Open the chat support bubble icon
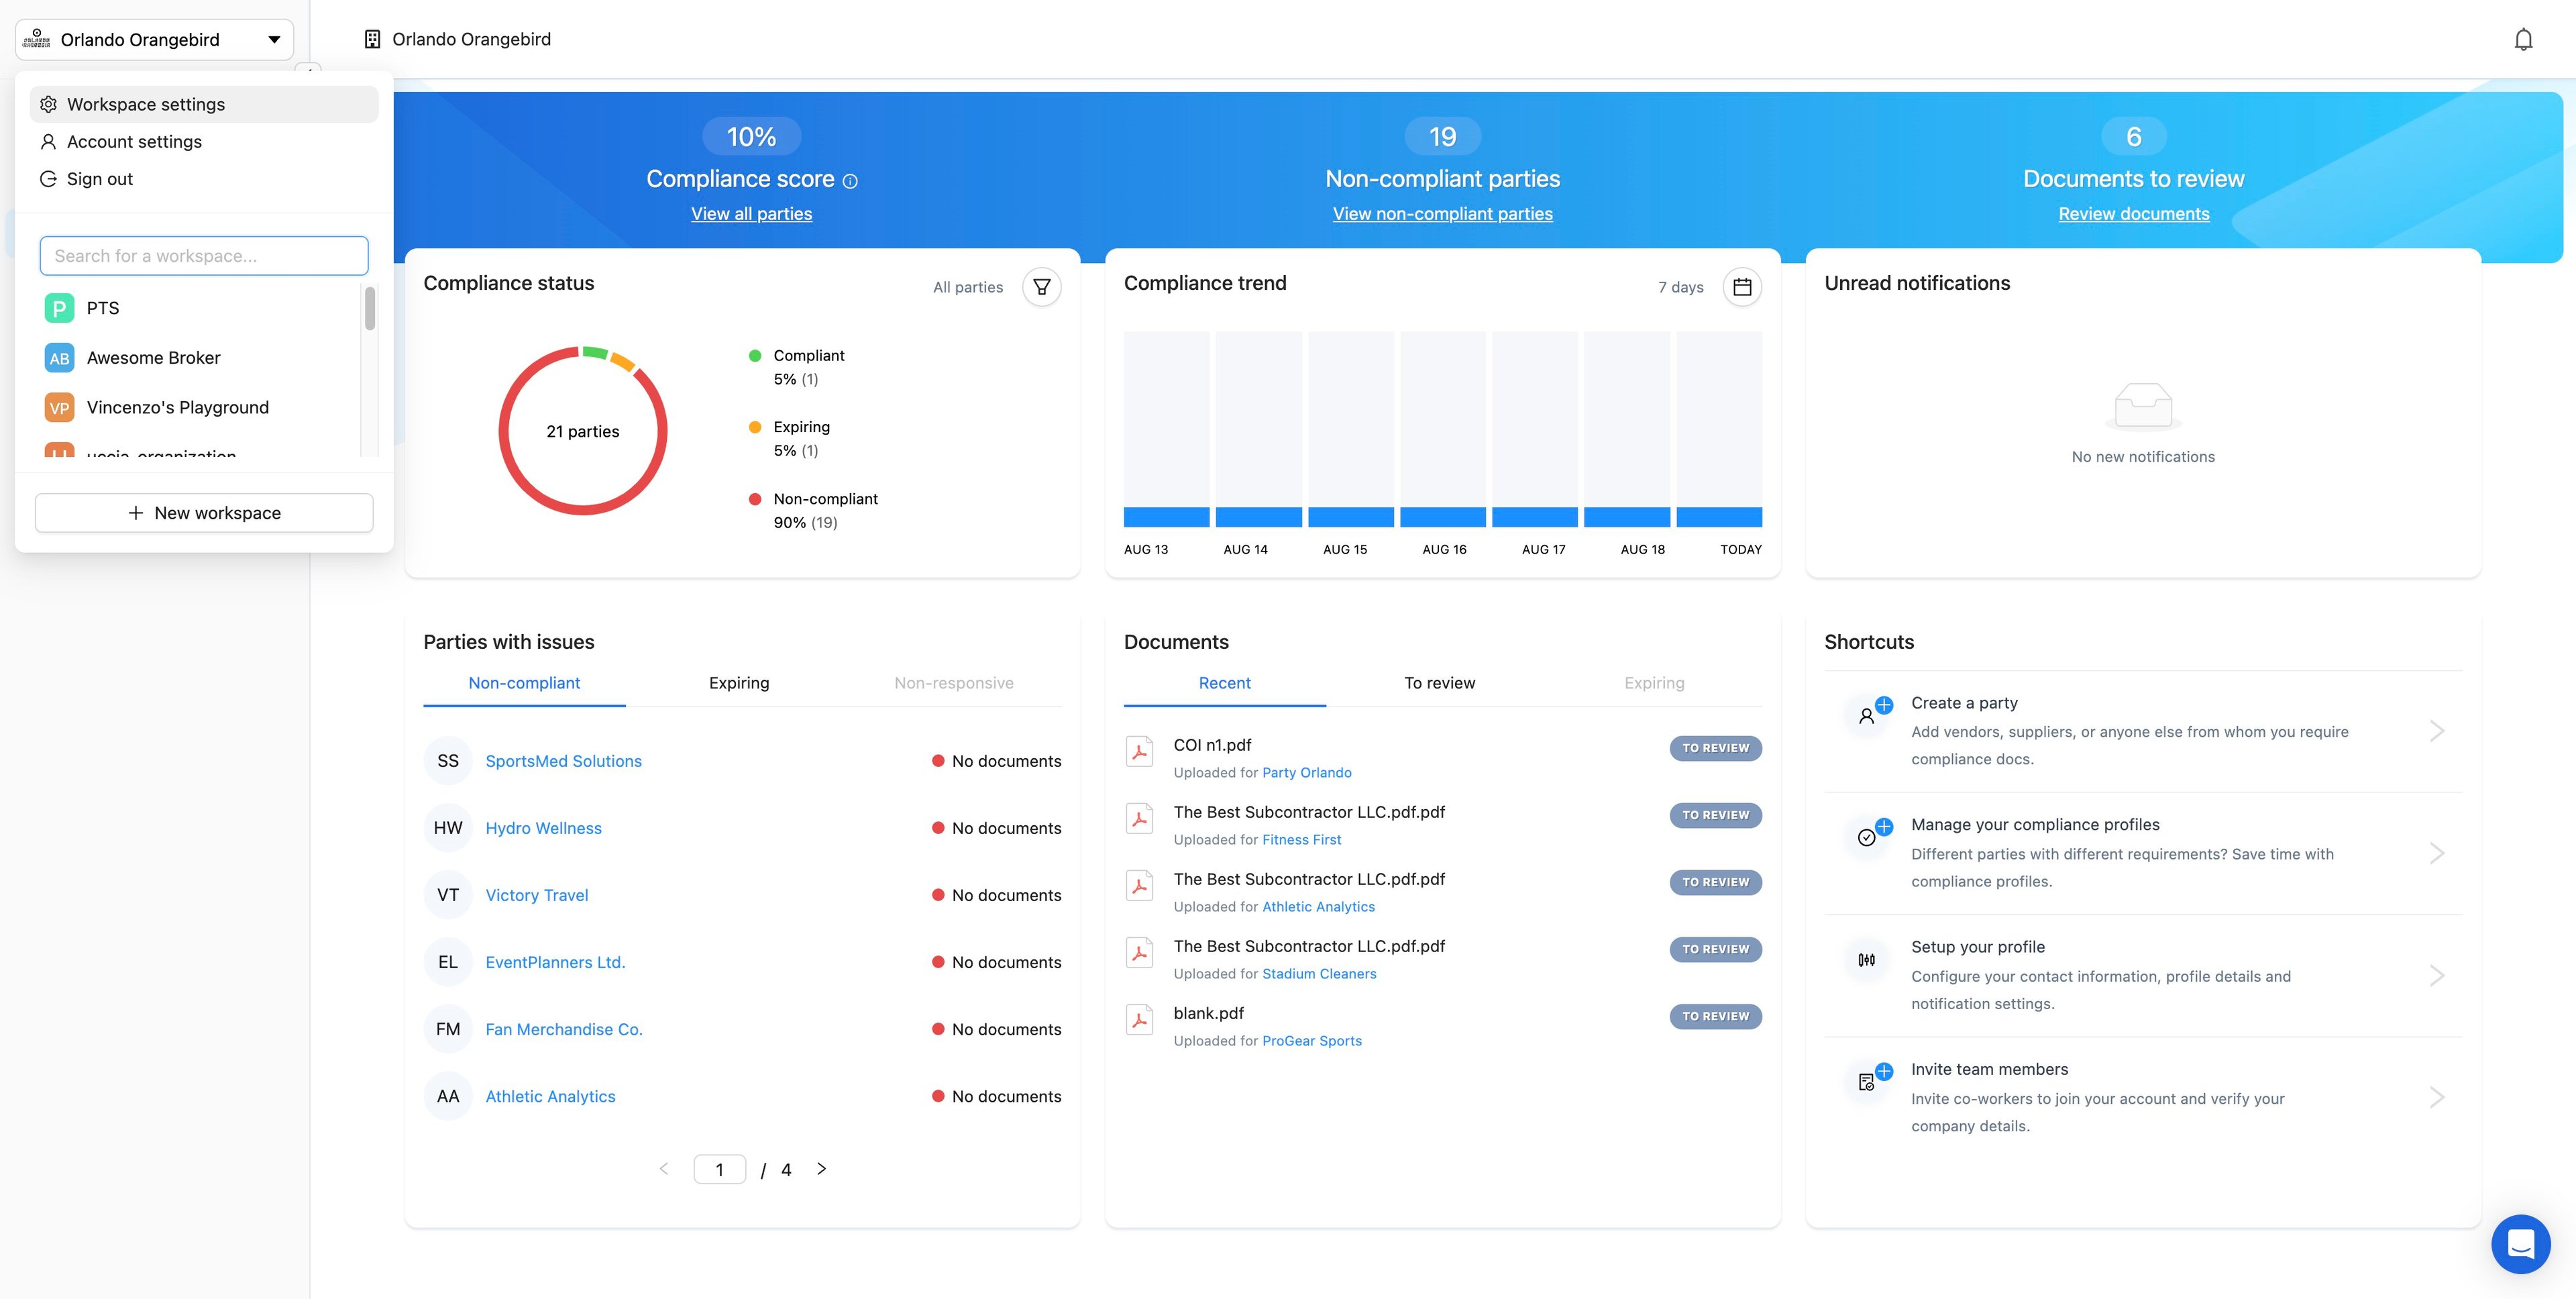 coord(2520,1243)
